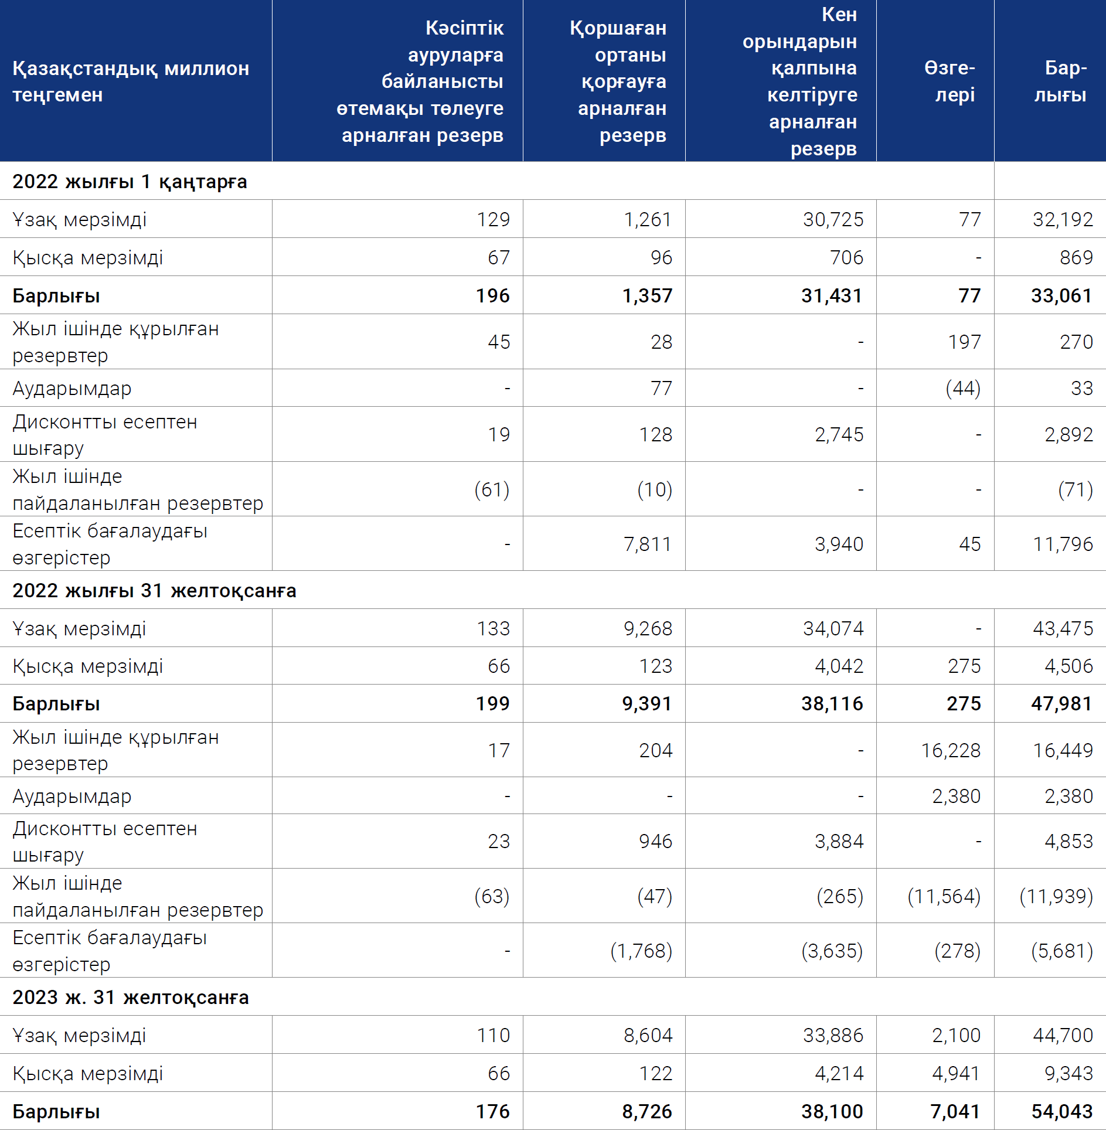Click the total 2,892
The height and width of the screenshot is (1130, 1106).
(x=1068, y=435)
